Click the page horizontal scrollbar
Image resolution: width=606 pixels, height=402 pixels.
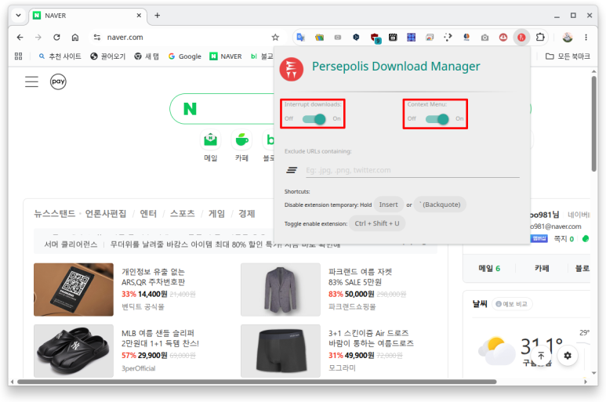[257, 382]
